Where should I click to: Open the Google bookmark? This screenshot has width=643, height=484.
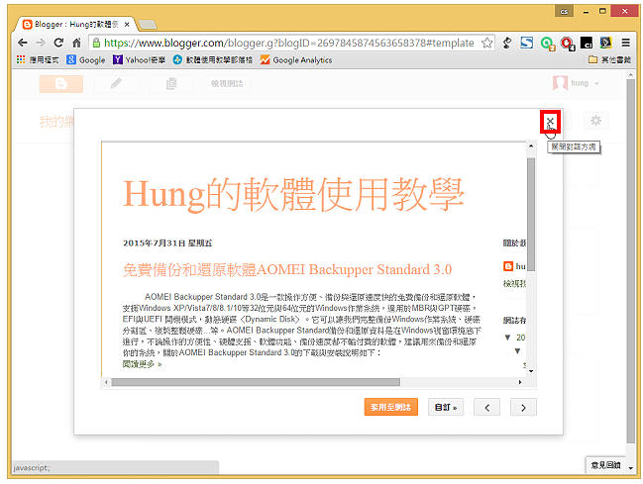pos(86,59)
